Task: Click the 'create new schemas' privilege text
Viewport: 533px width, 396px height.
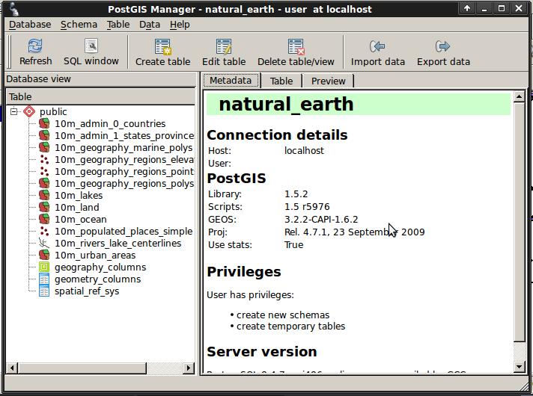Action: pyautogui.click(x=283, y=315)
